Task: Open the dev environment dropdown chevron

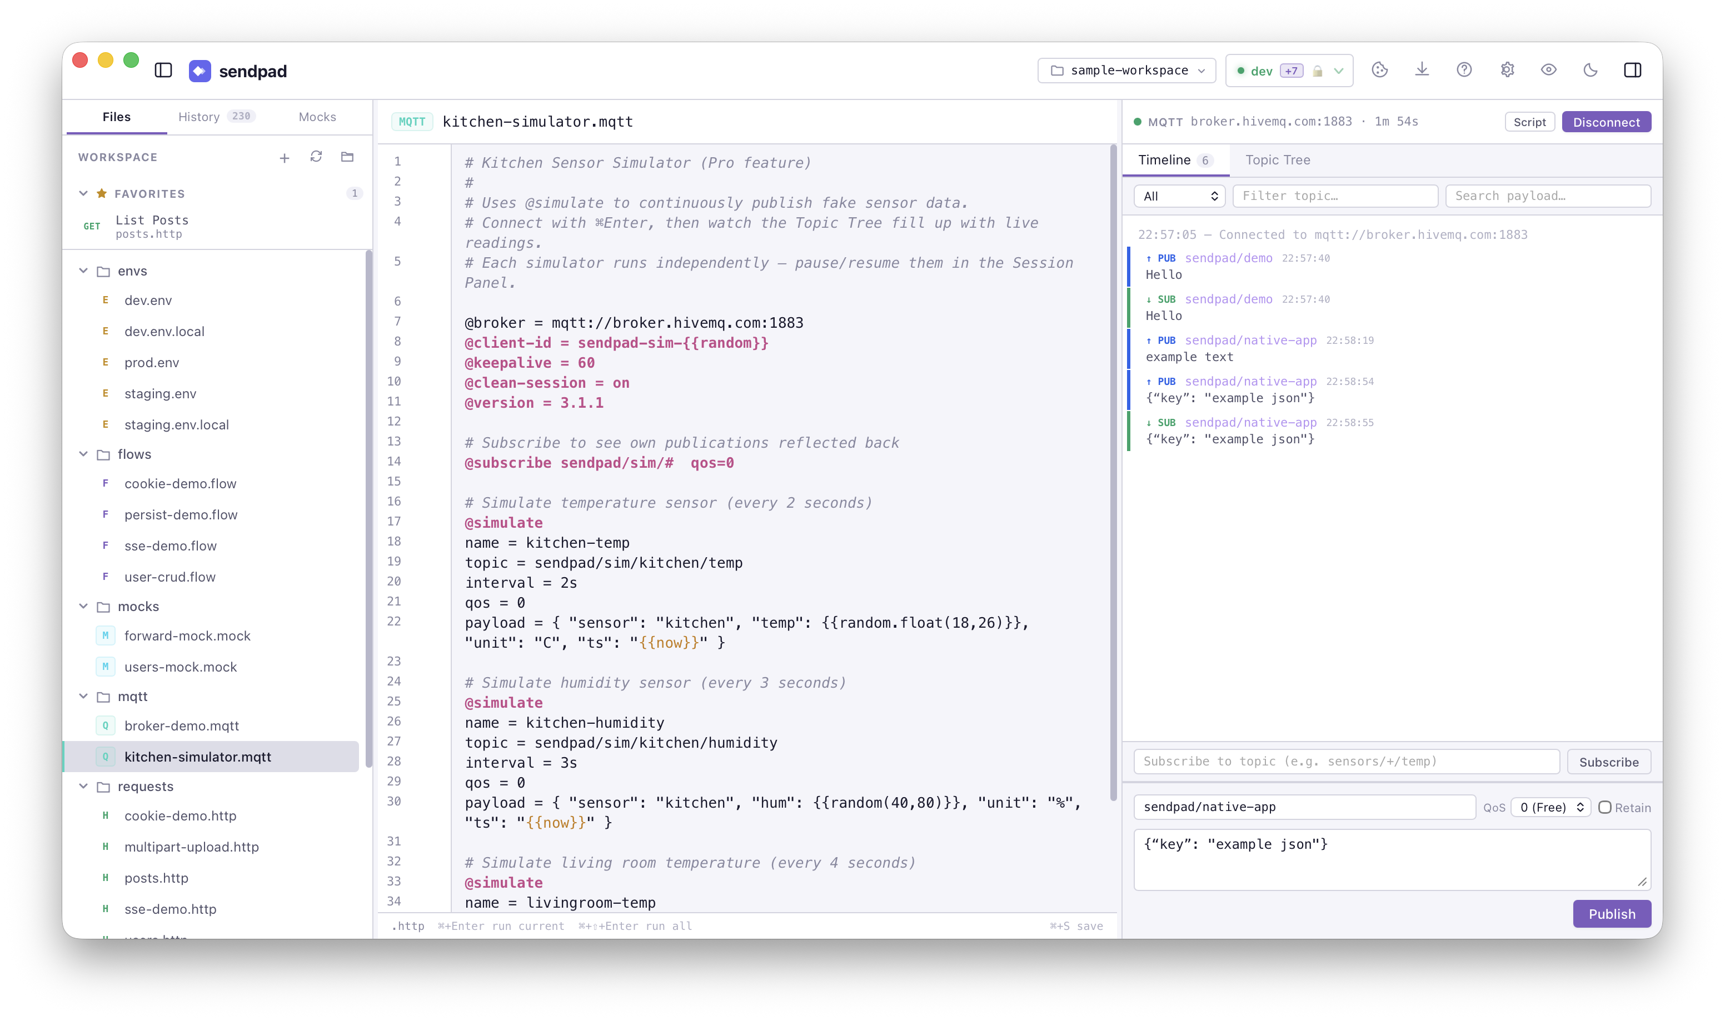Action: point(1339,71)
